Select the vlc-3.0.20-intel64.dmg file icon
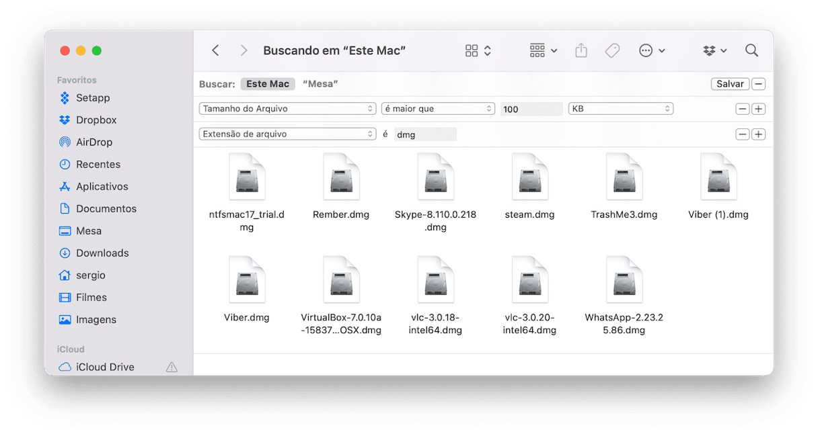Screen dimensions: 818x434 coord(529,279)
